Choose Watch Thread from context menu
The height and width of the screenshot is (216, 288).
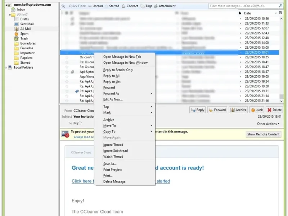(x=113, y=157)
